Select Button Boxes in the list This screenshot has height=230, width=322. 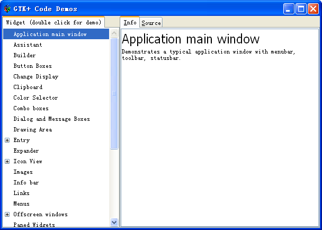56,66
